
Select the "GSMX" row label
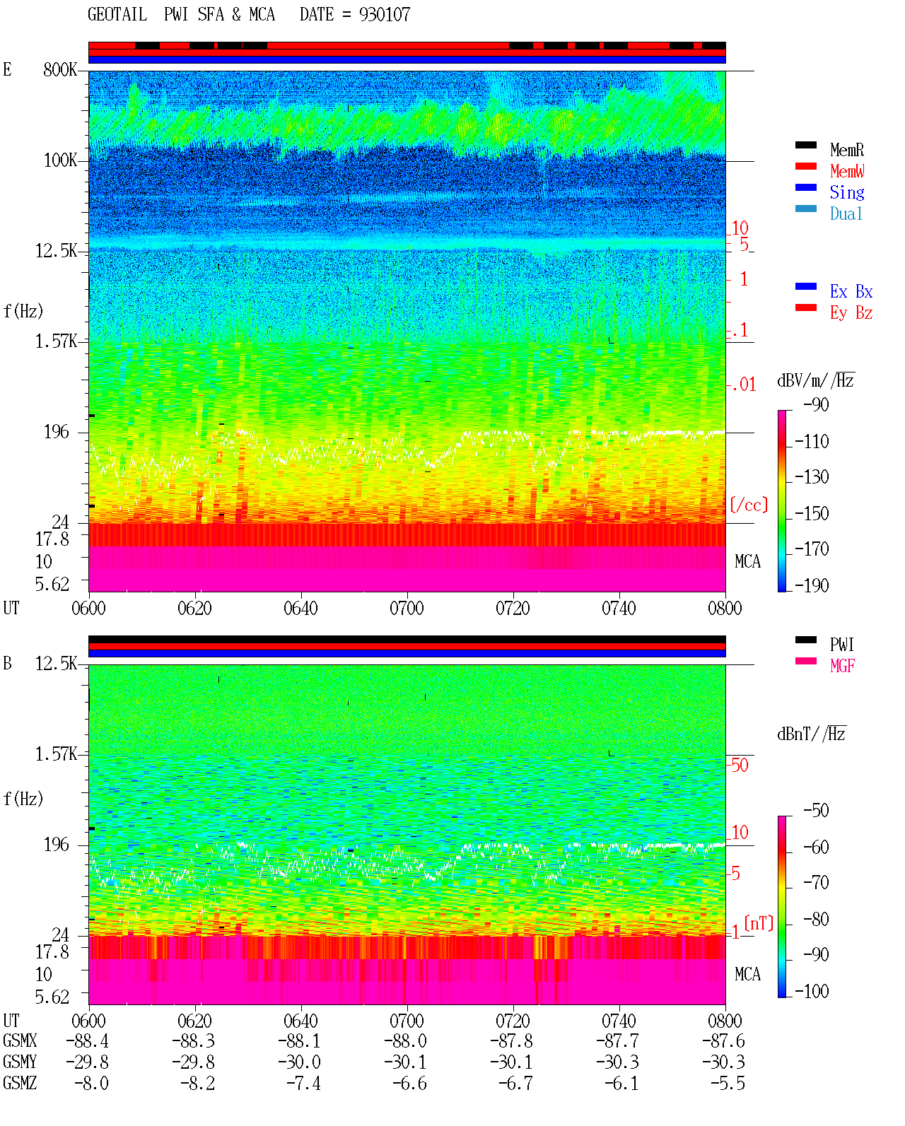20,1041
